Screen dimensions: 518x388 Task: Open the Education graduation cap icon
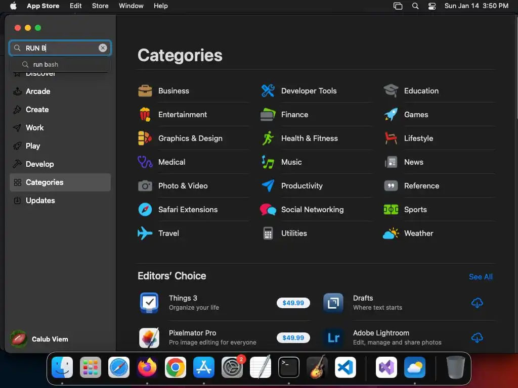pyautogui.click(x=391, y=91)
